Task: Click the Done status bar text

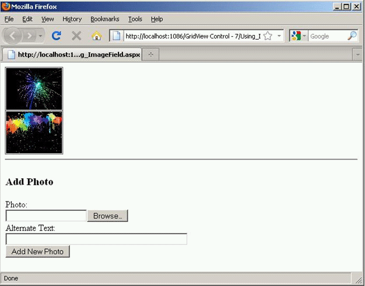Action: (x=11, y=278)
